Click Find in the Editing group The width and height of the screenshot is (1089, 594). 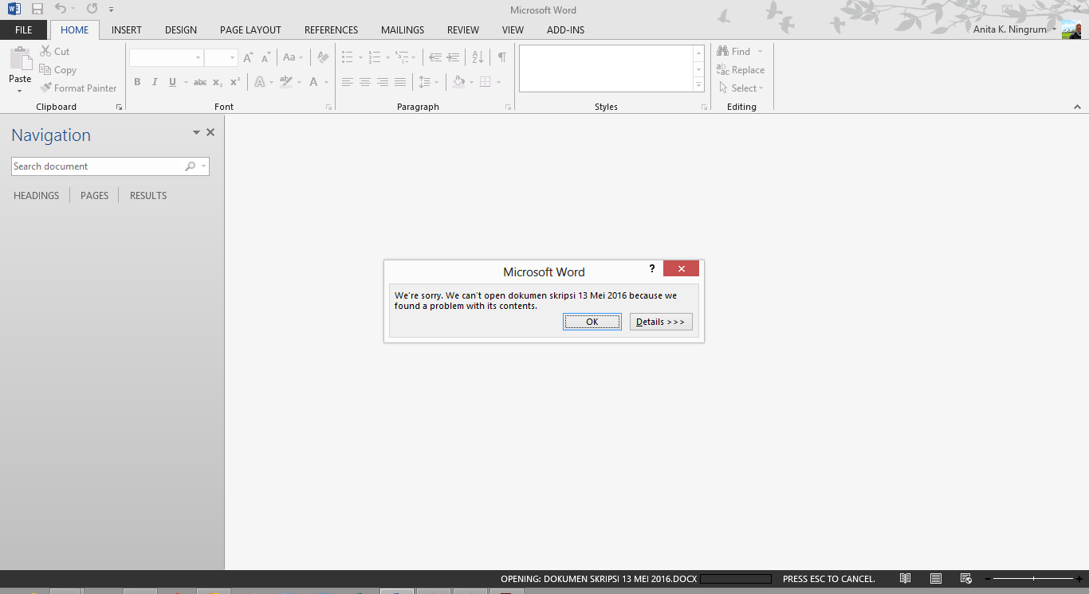733,51
